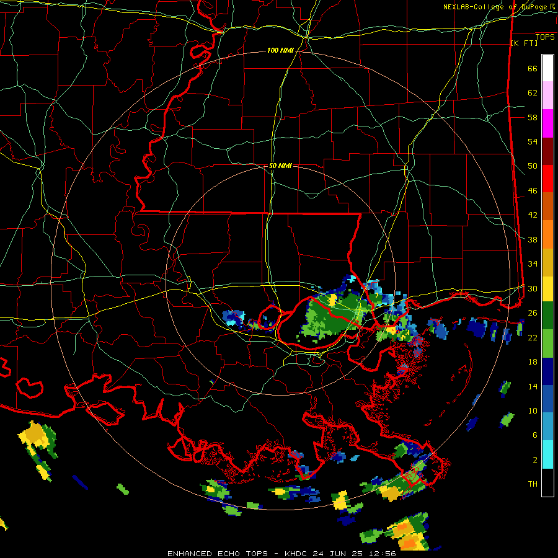This screenshot has width=558, height=558.
Task: Click the 46 legend value
Action: coord(533,191)
